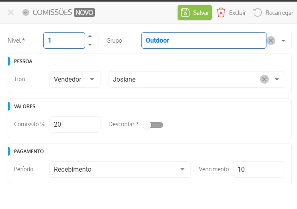Decrease Nível with the down arrow
The width and height of the screenshot is (297, 209).
90,45
